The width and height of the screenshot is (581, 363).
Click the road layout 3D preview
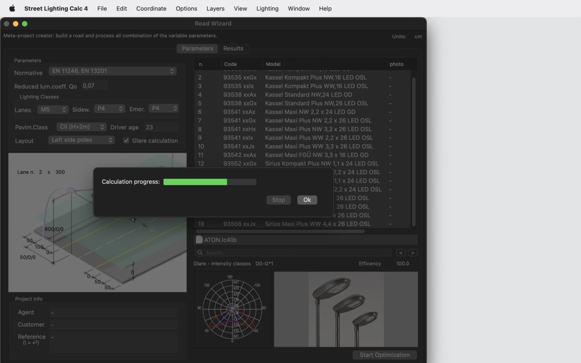[x=97, y=222]
